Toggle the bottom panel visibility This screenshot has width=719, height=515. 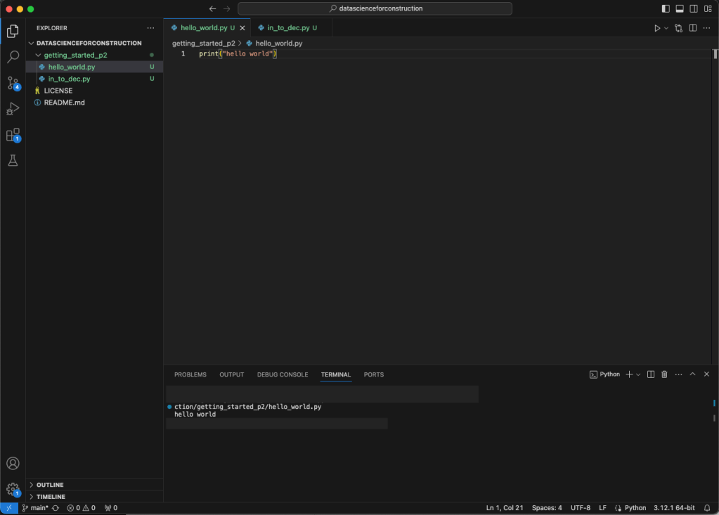680,9
